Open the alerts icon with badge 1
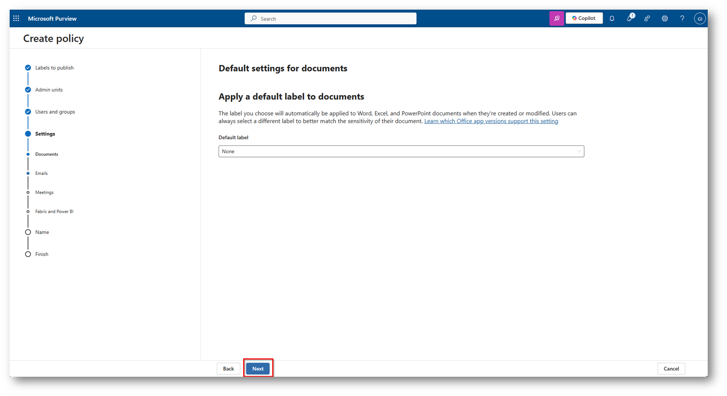727x396 pixels. pos(630,18)
